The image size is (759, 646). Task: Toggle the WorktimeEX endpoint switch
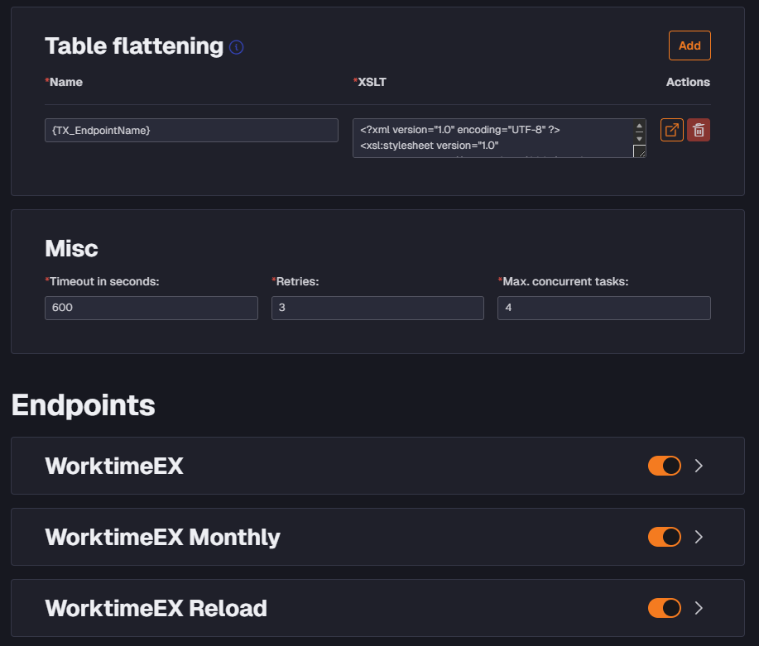665,466
